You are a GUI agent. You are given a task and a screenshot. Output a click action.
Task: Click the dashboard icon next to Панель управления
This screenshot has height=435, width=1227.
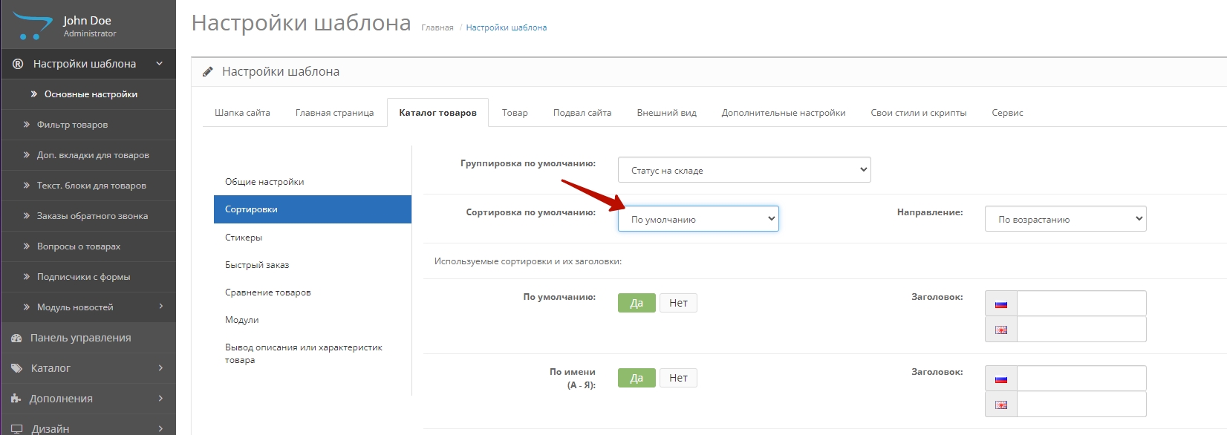[x=16, y=338]
